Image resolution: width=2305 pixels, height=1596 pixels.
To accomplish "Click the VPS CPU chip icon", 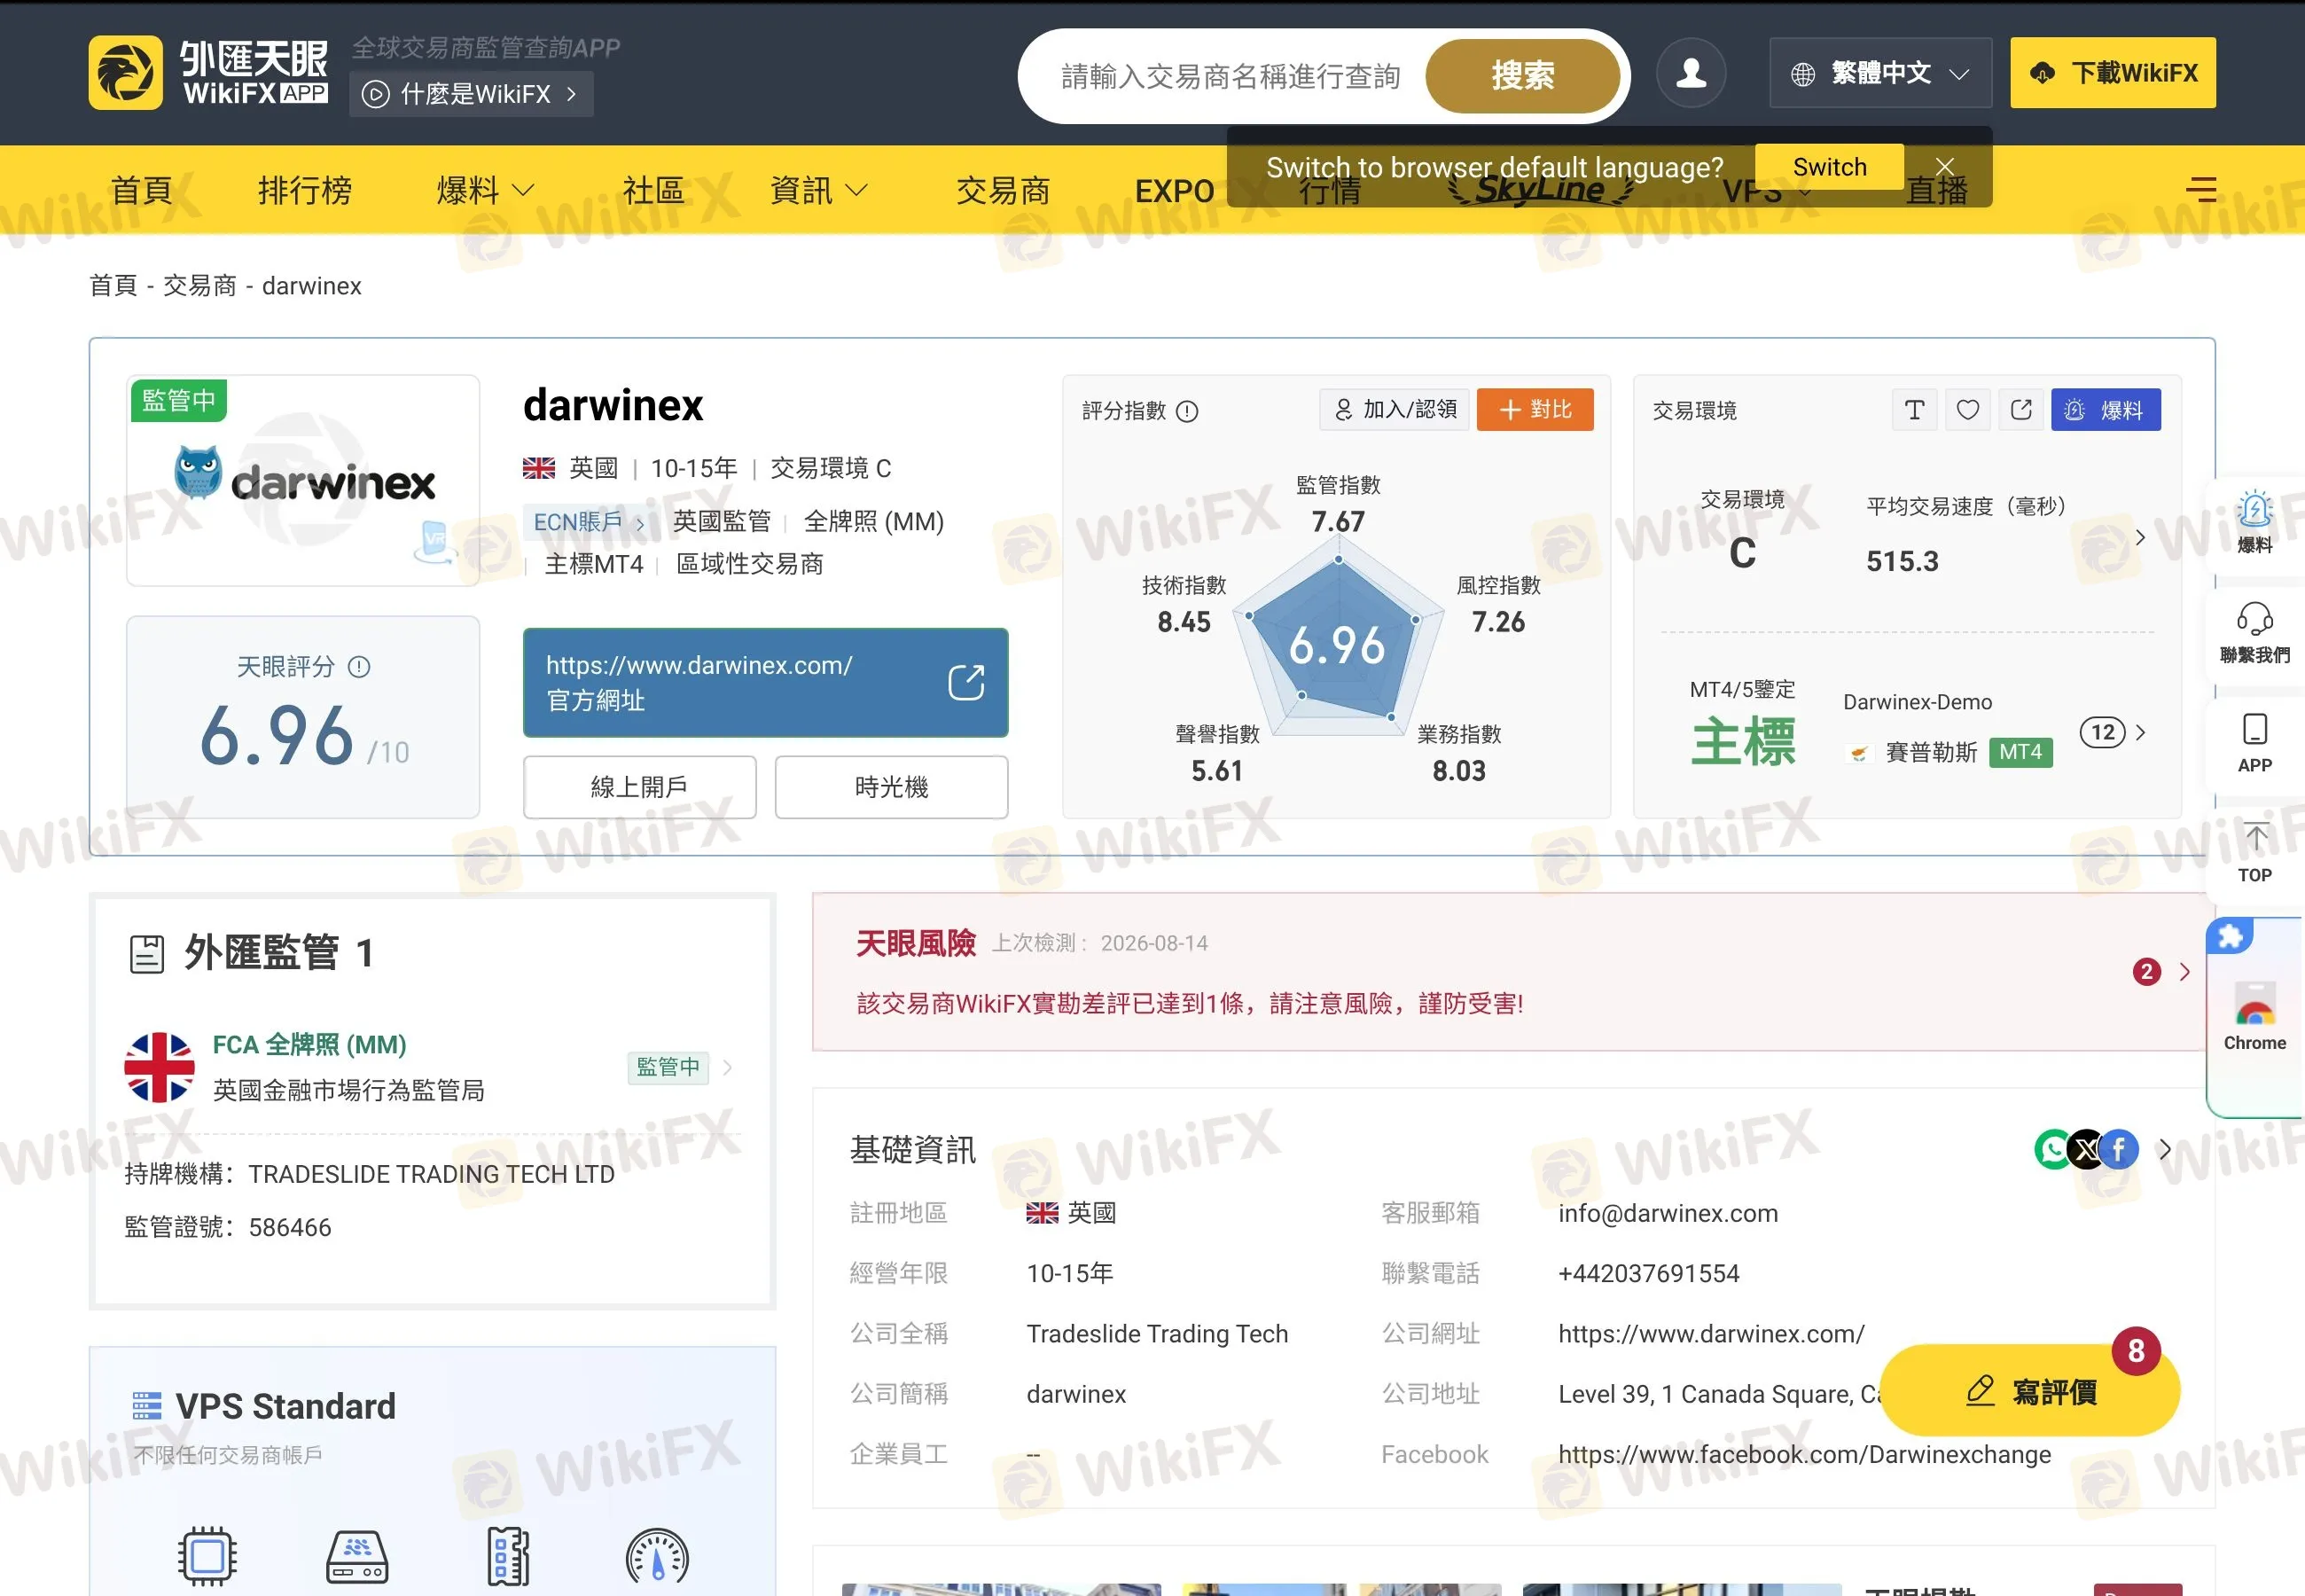I will pyautogui.click(x=207, y=1556).
